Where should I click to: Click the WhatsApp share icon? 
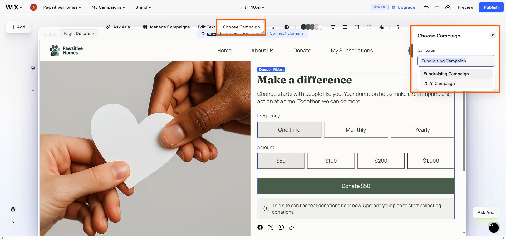(281, 227)
